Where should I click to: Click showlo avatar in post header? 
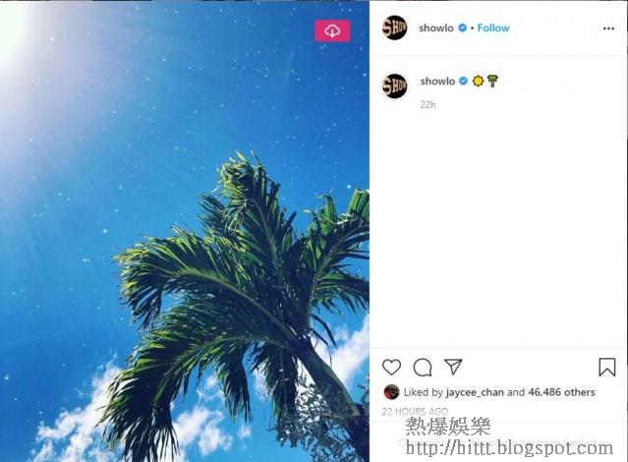tap(394, 28)
